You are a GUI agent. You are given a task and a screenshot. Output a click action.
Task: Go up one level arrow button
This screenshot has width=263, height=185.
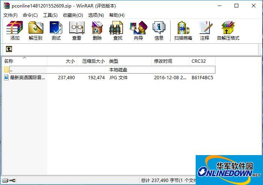(9, 49)
